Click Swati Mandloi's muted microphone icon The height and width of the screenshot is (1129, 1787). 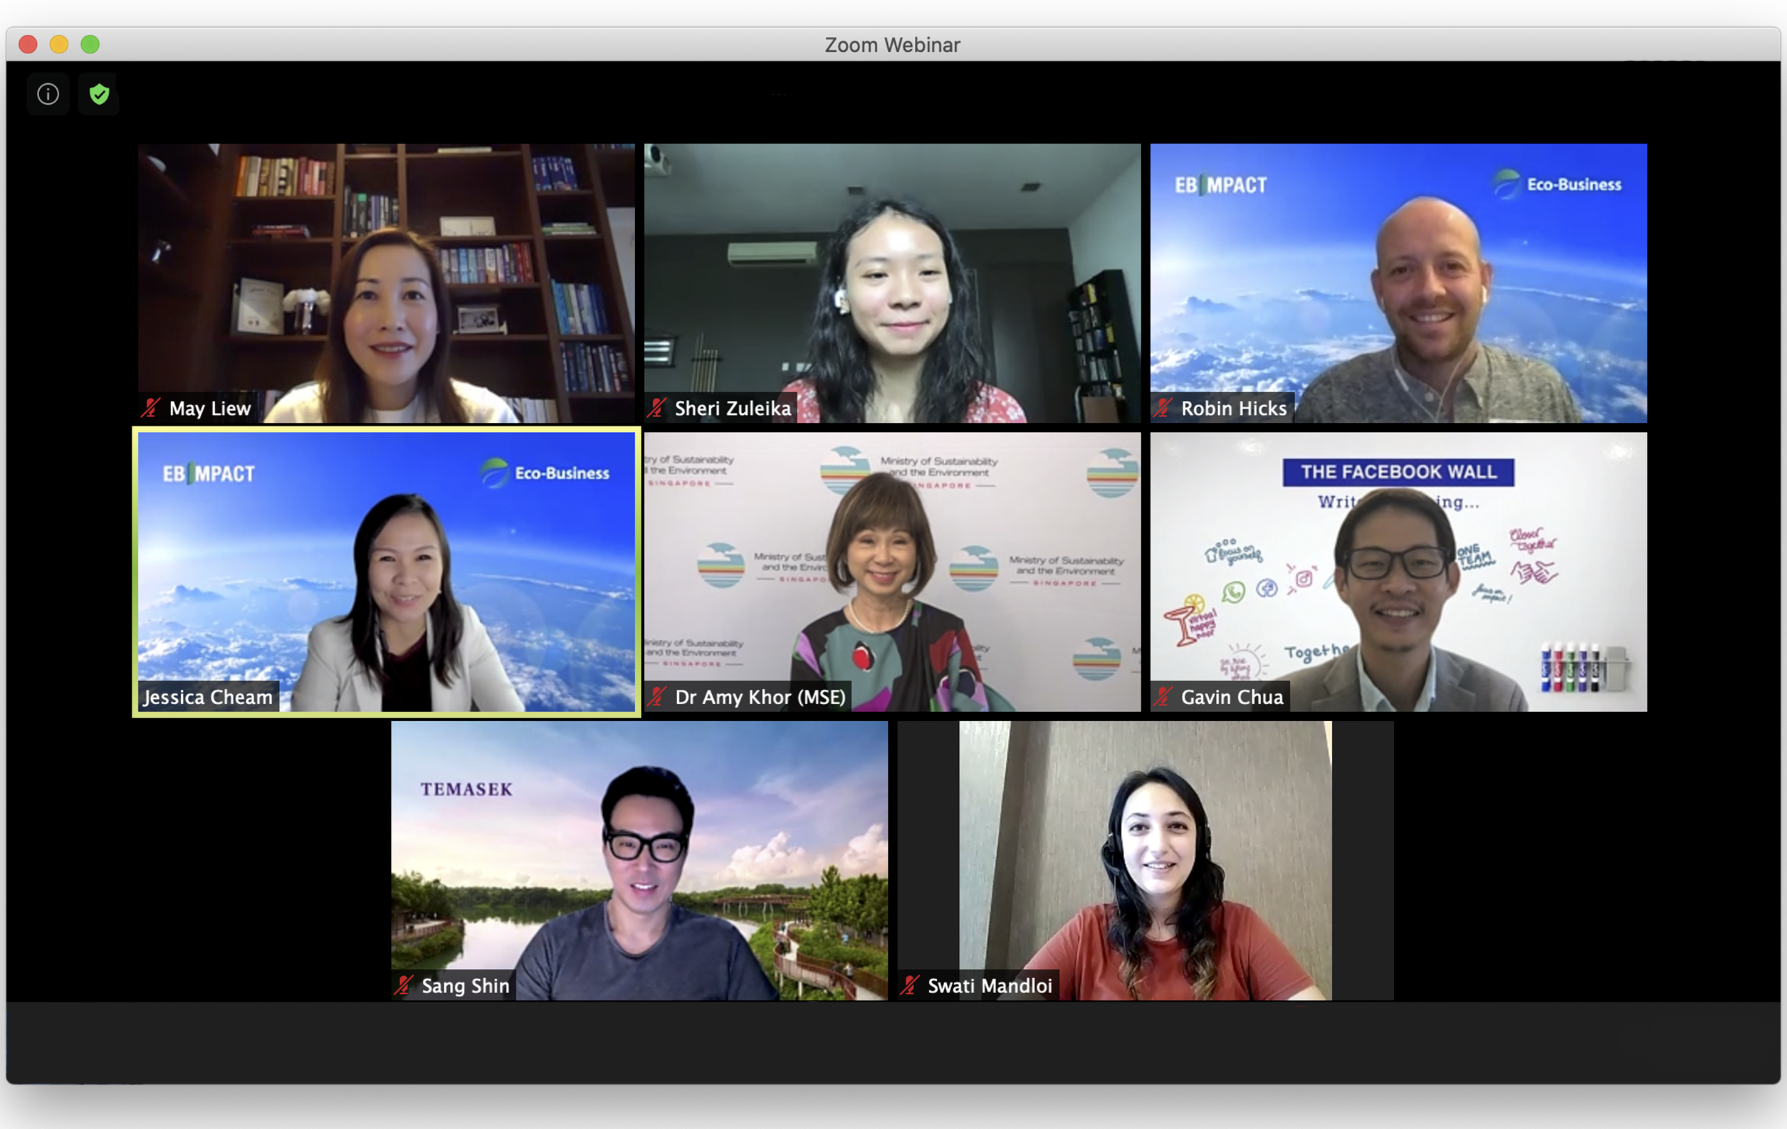tap(910, 985)
